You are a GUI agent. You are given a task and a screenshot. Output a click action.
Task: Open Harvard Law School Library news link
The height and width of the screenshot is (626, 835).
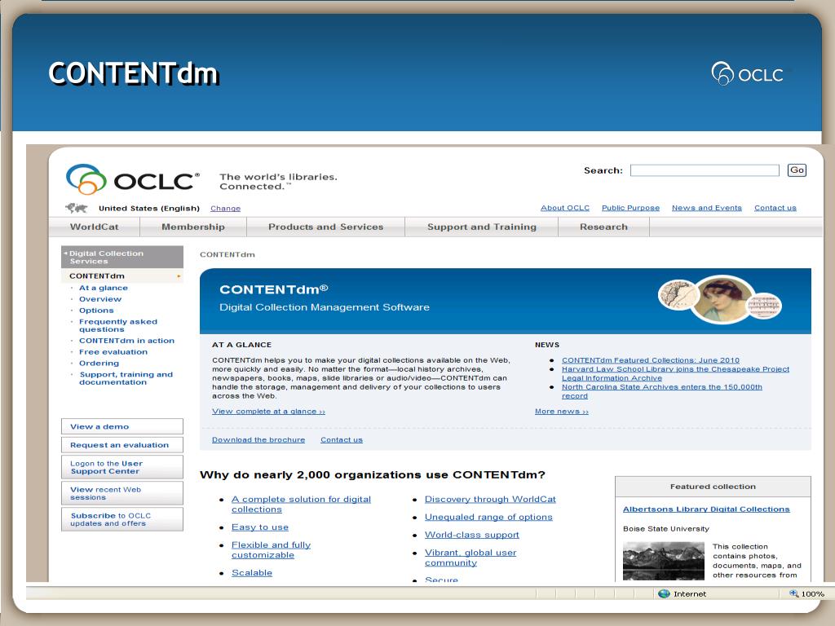pyautogui.click(x=675, y=373)
